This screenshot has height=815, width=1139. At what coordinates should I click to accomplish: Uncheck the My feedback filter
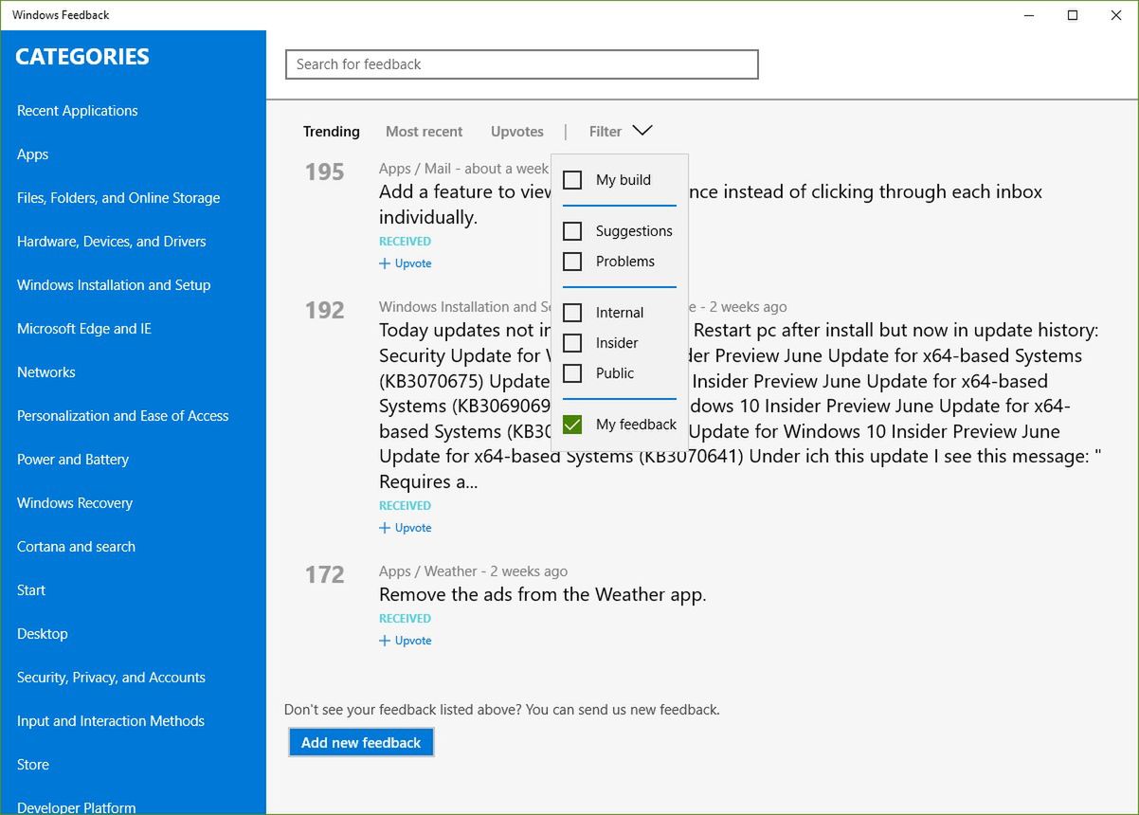(x=572, y=424)
